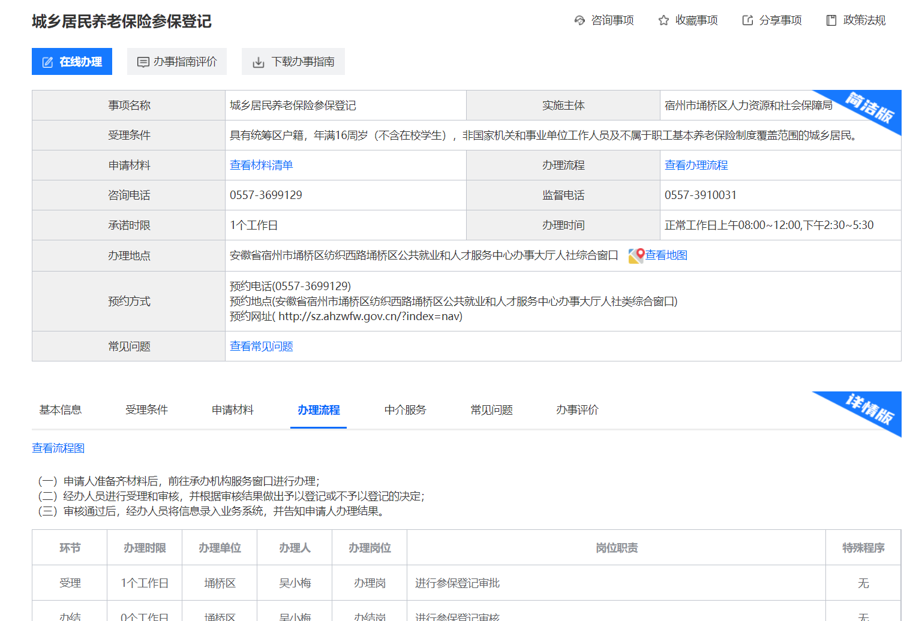View the 查看常见问题 link
This screenshot has height=621, width=907.
point(261,346)
